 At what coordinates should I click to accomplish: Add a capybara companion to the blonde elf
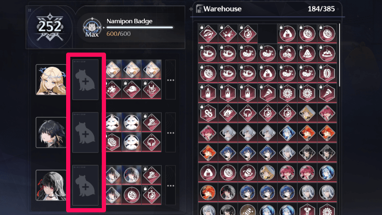86,80
